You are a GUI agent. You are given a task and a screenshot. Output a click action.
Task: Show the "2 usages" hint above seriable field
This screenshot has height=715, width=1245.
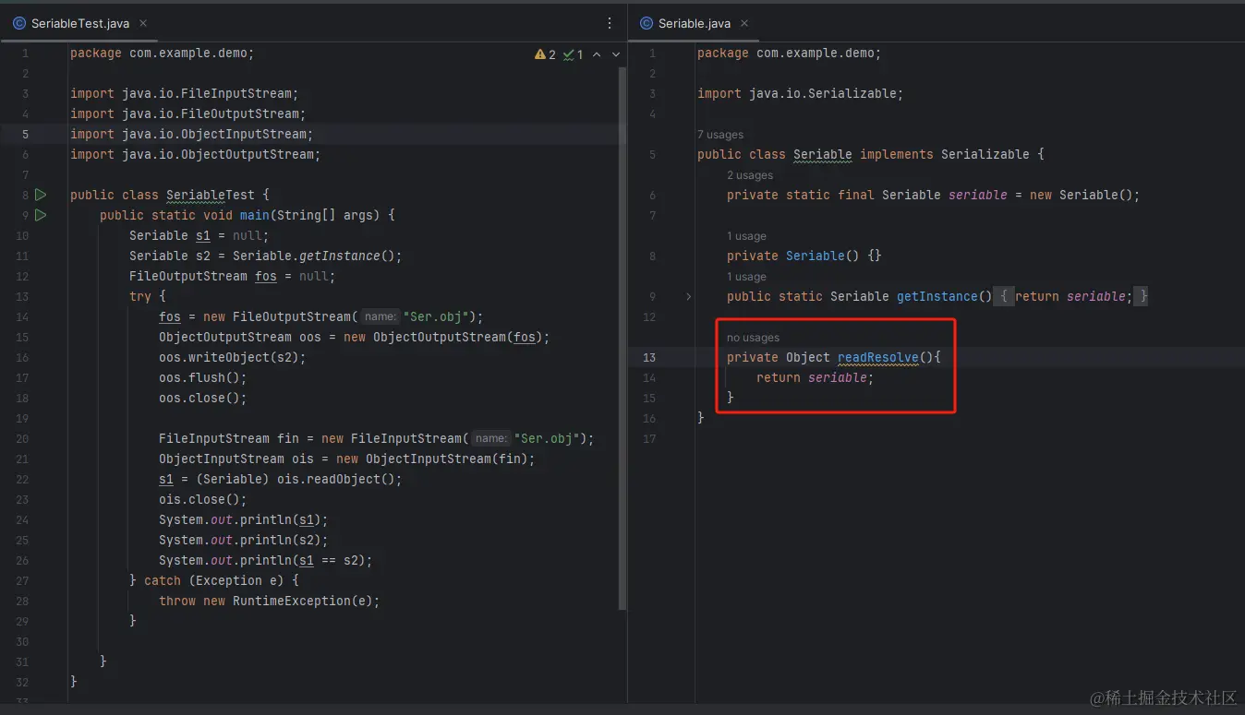click(750, 175)
